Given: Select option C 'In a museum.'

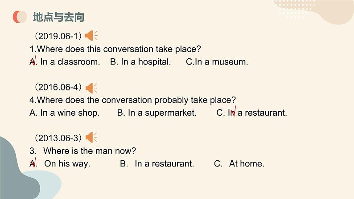Looking at the screenshot, I should (x=217, y=62).
